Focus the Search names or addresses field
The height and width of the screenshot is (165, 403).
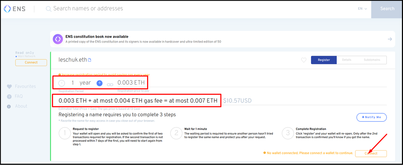(x=201, y=9)
